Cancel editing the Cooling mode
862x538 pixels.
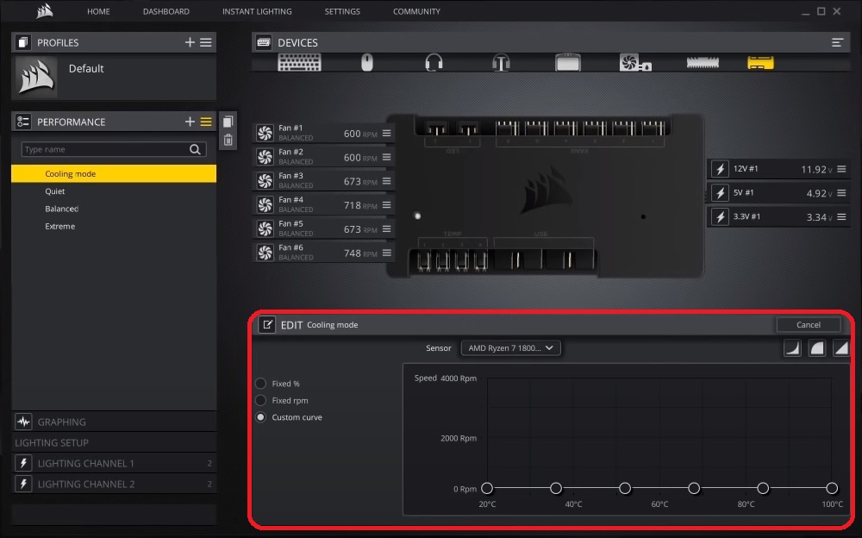tap(808, 324)
